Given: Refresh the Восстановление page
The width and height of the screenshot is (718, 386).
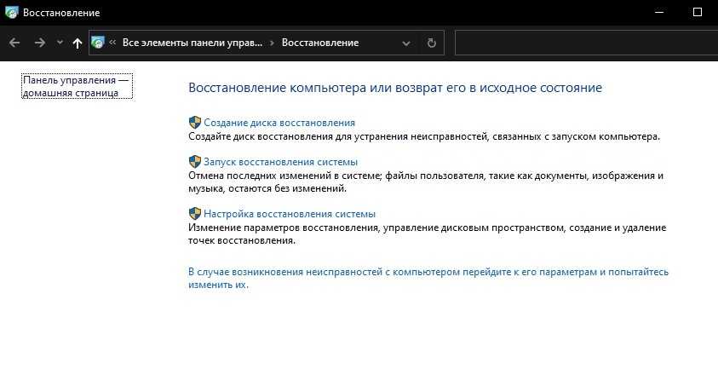Looking at the screenshot, I should pos(431,43).
